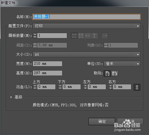
Task: Choose landscape orientation icon
Action: click(x=115, y=74)
